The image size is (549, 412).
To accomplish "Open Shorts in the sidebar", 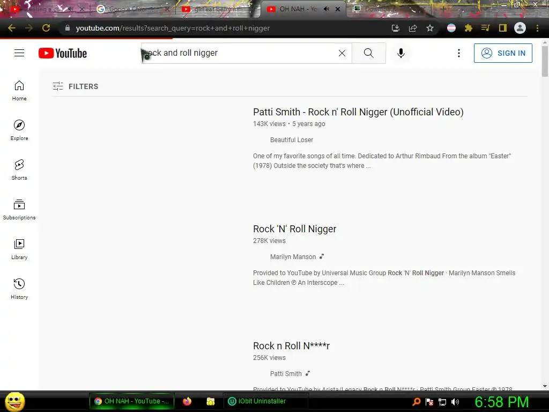I will (19, 170).
